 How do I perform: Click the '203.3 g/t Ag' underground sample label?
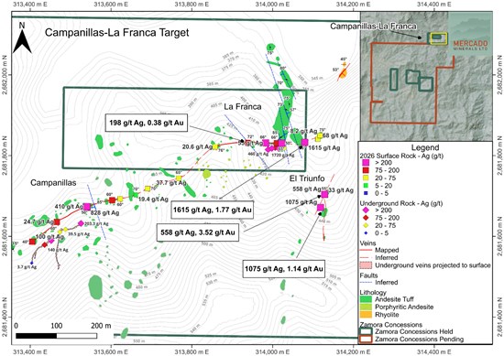[96, 223]
